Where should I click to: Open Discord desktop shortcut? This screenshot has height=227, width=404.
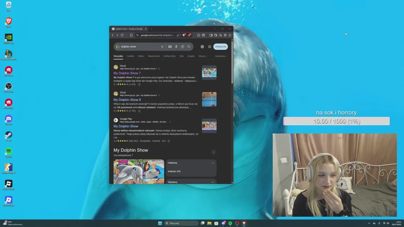pos(9,120)
